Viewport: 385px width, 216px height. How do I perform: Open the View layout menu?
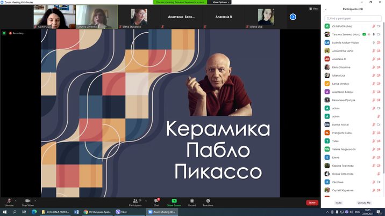click(x=313, y=9)
